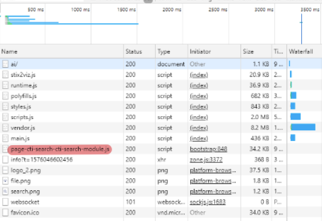Click the file icon beside vendor.js
The image size is (322, 221).
(5, 128)
